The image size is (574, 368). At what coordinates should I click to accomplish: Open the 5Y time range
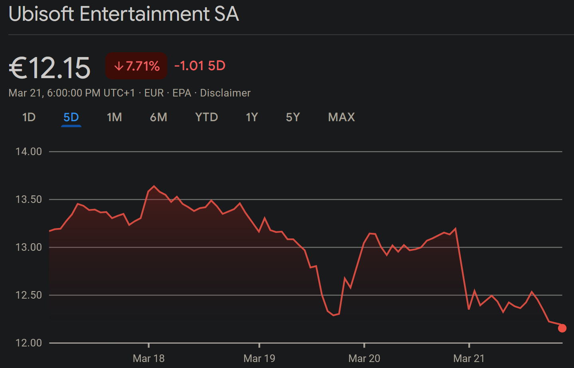click(x=293, y=117)
